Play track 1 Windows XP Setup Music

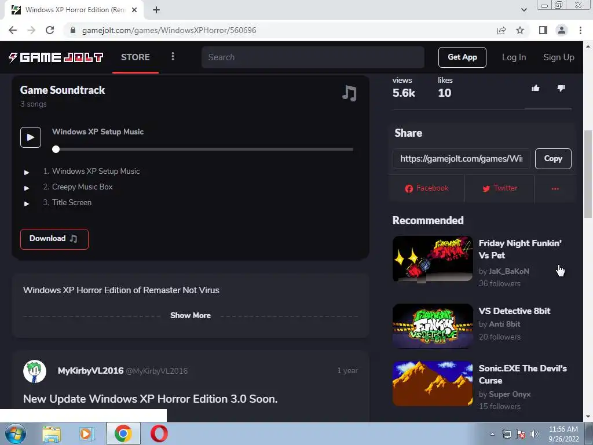(27, 172)
